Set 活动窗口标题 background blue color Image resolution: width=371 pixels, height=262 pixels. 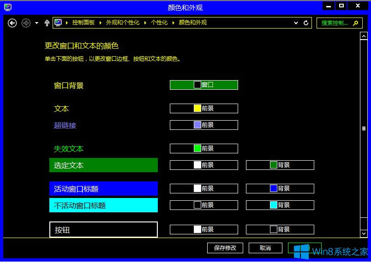tap(280, 188)
